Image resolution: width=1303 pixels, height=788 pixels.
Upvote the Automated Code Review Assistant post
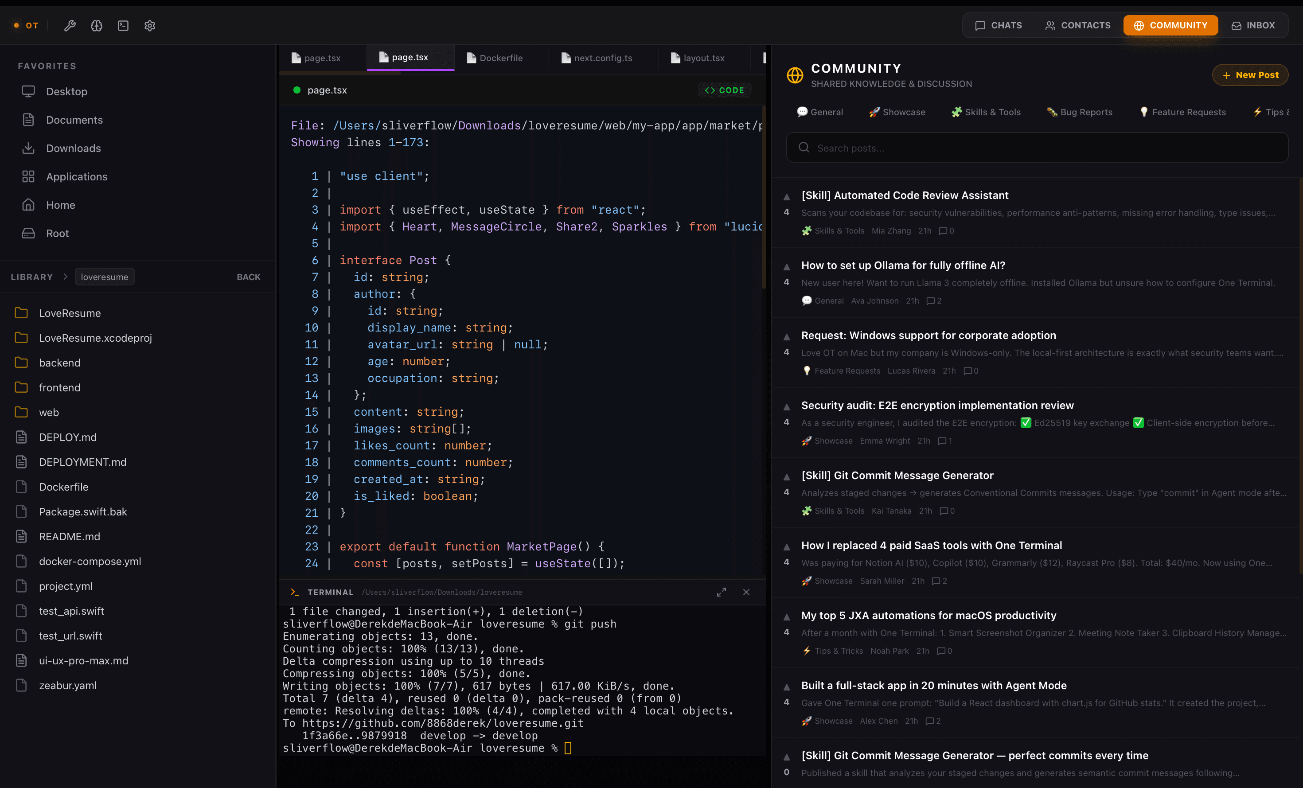(x=786, y=197)
